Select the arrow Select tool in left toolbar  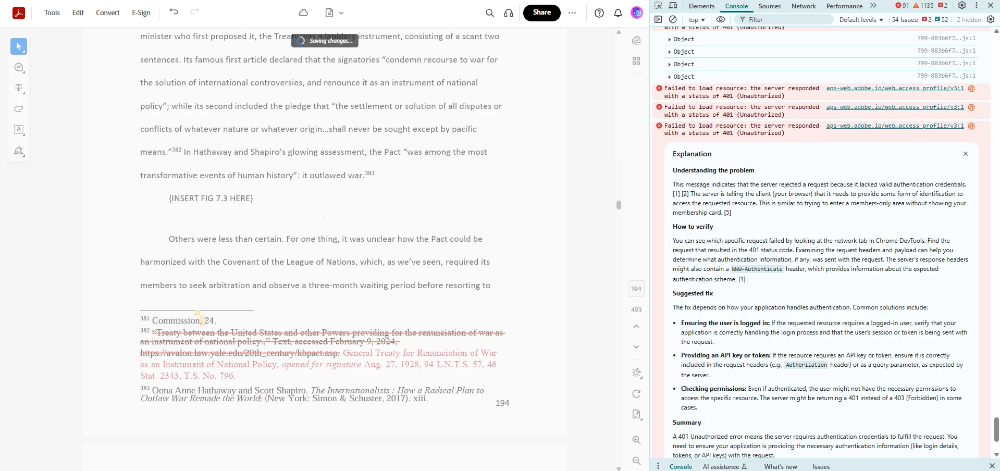point(19,46)
